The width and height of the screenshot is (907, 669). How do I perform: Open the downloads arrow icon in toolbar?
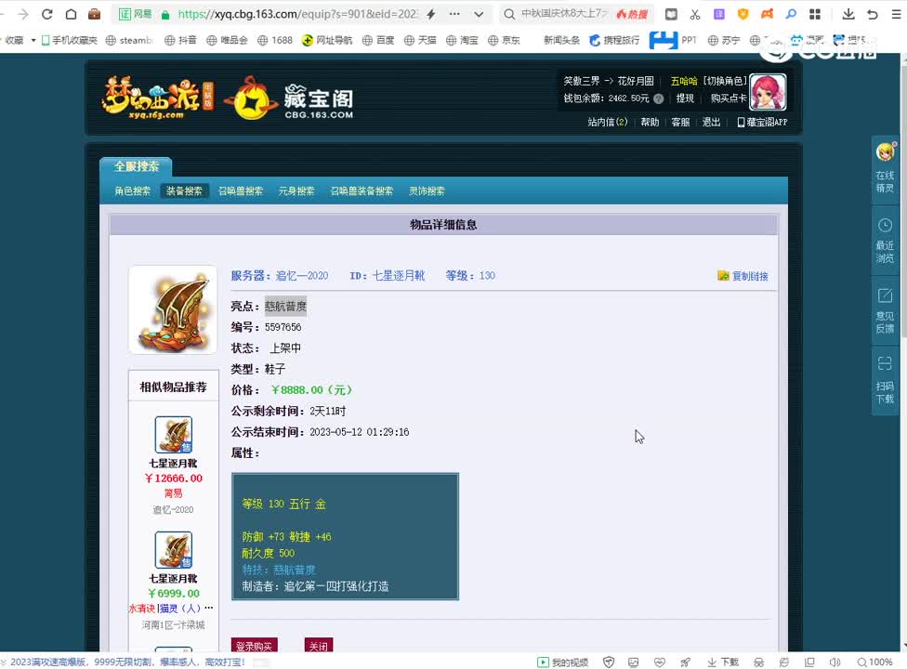click(848, 14)
